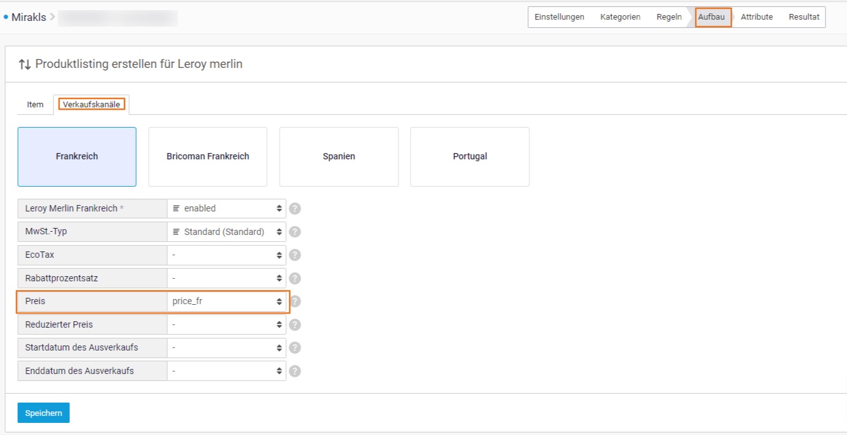Jump to the Resultat step
The width and height of the screenshot is (847, 435).
(x=804, y=17)
